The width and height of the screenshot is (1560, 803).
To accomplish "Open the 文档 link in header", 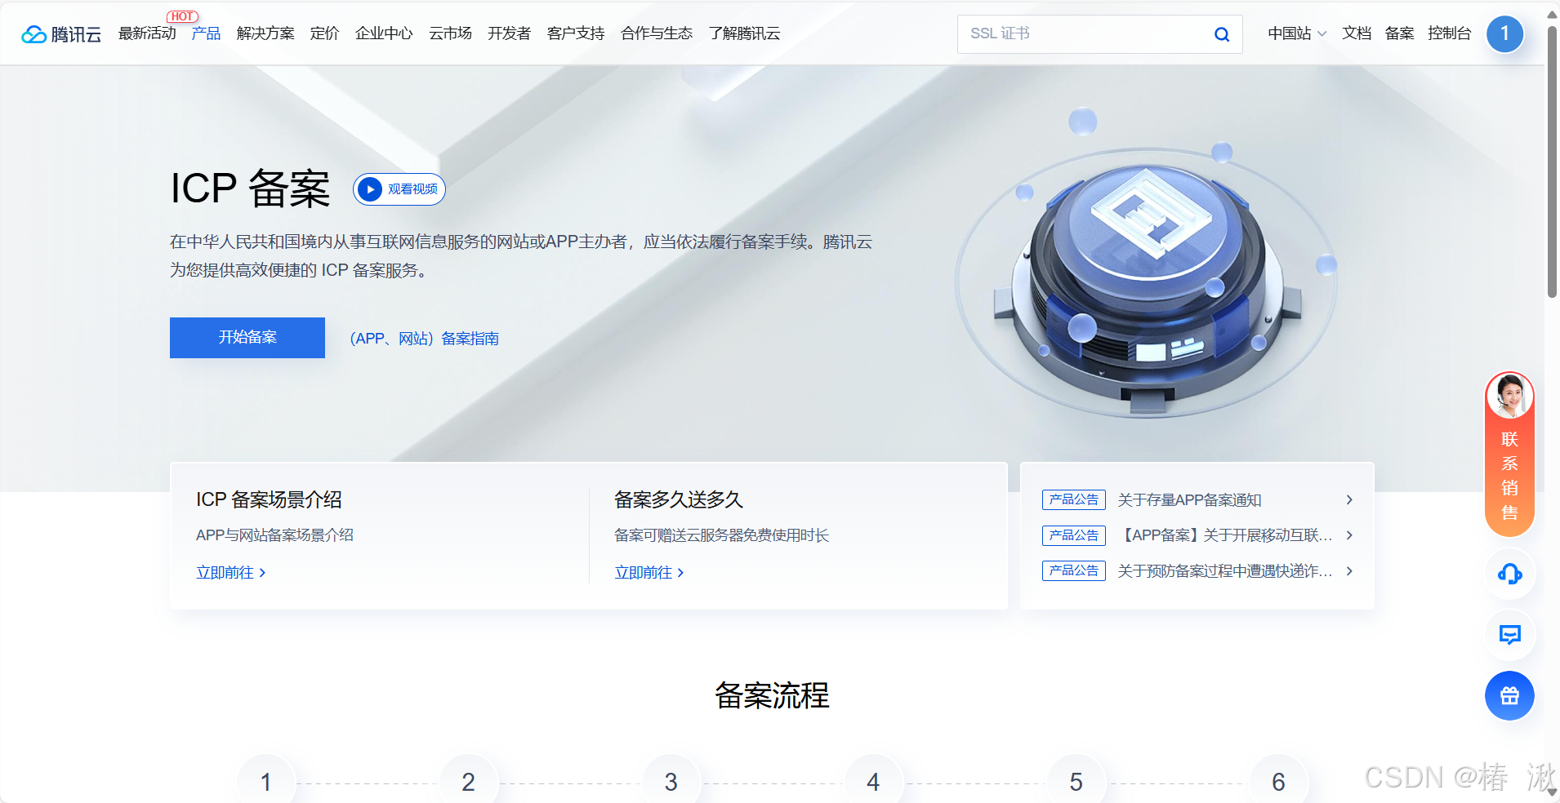I will [x=1357, y=33].
